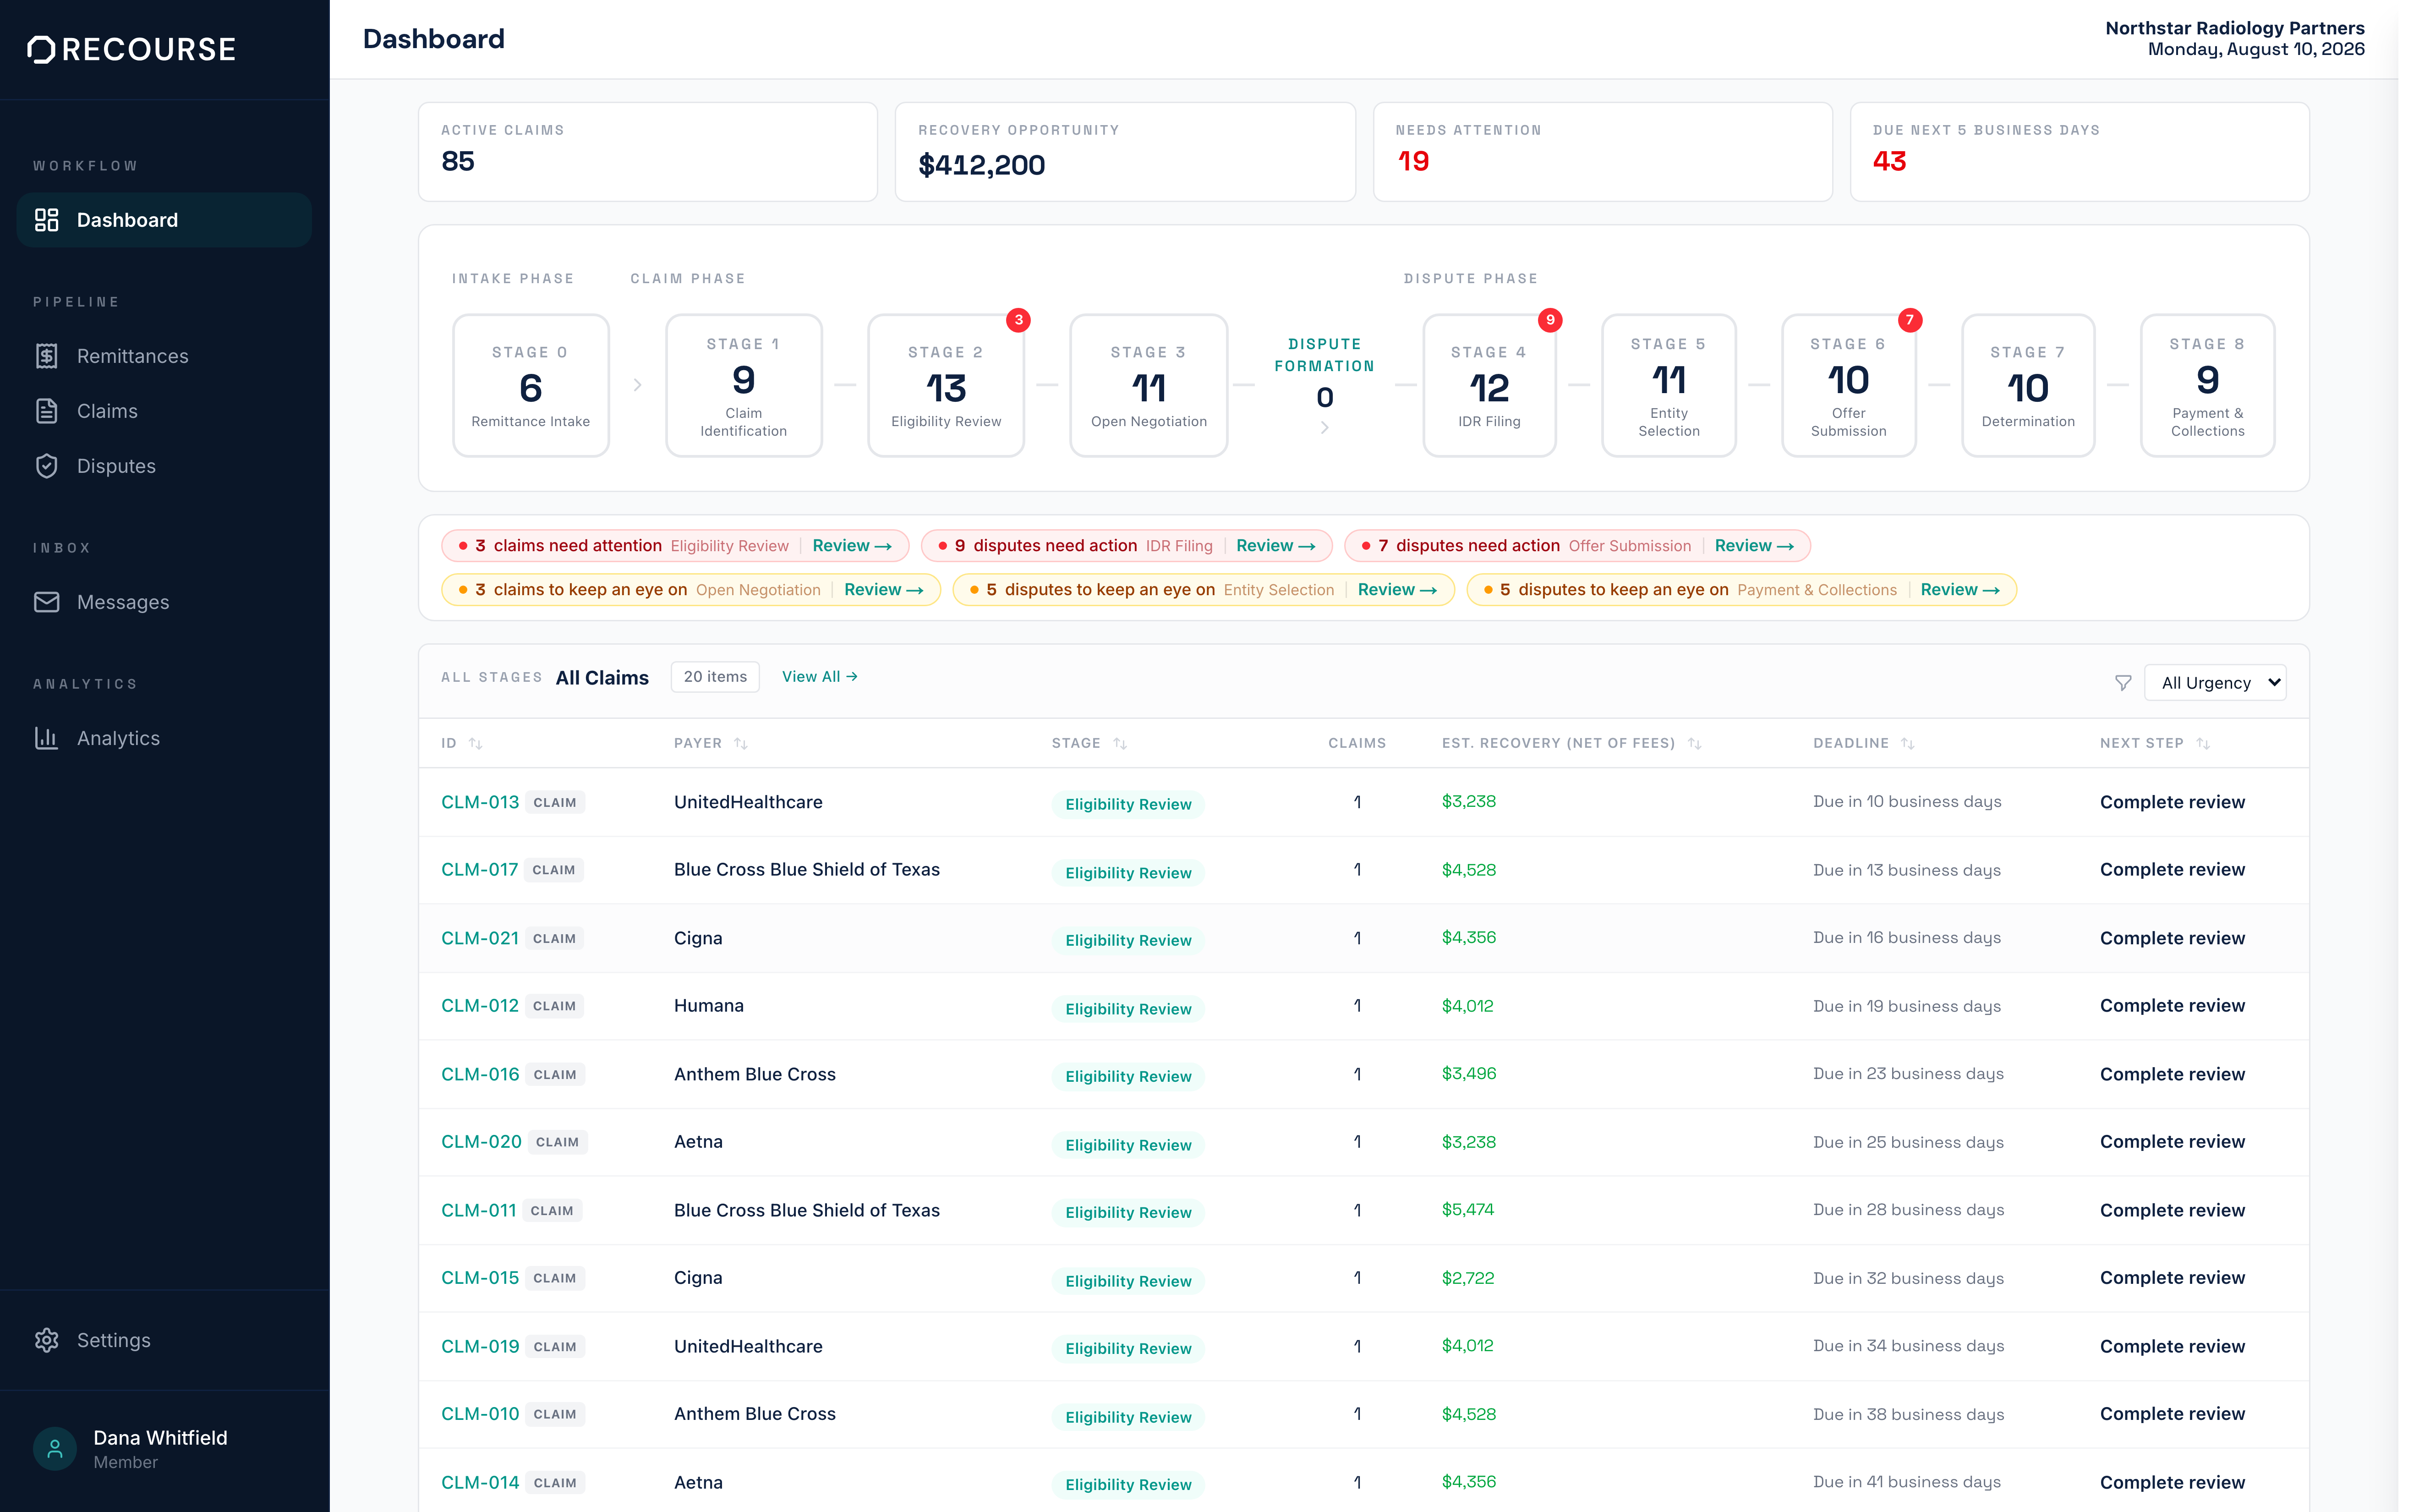This screenshot has height=1512, width=2419.
Task: Review Entity Selection disputes to watch
Action: [x=1397, y=590]
